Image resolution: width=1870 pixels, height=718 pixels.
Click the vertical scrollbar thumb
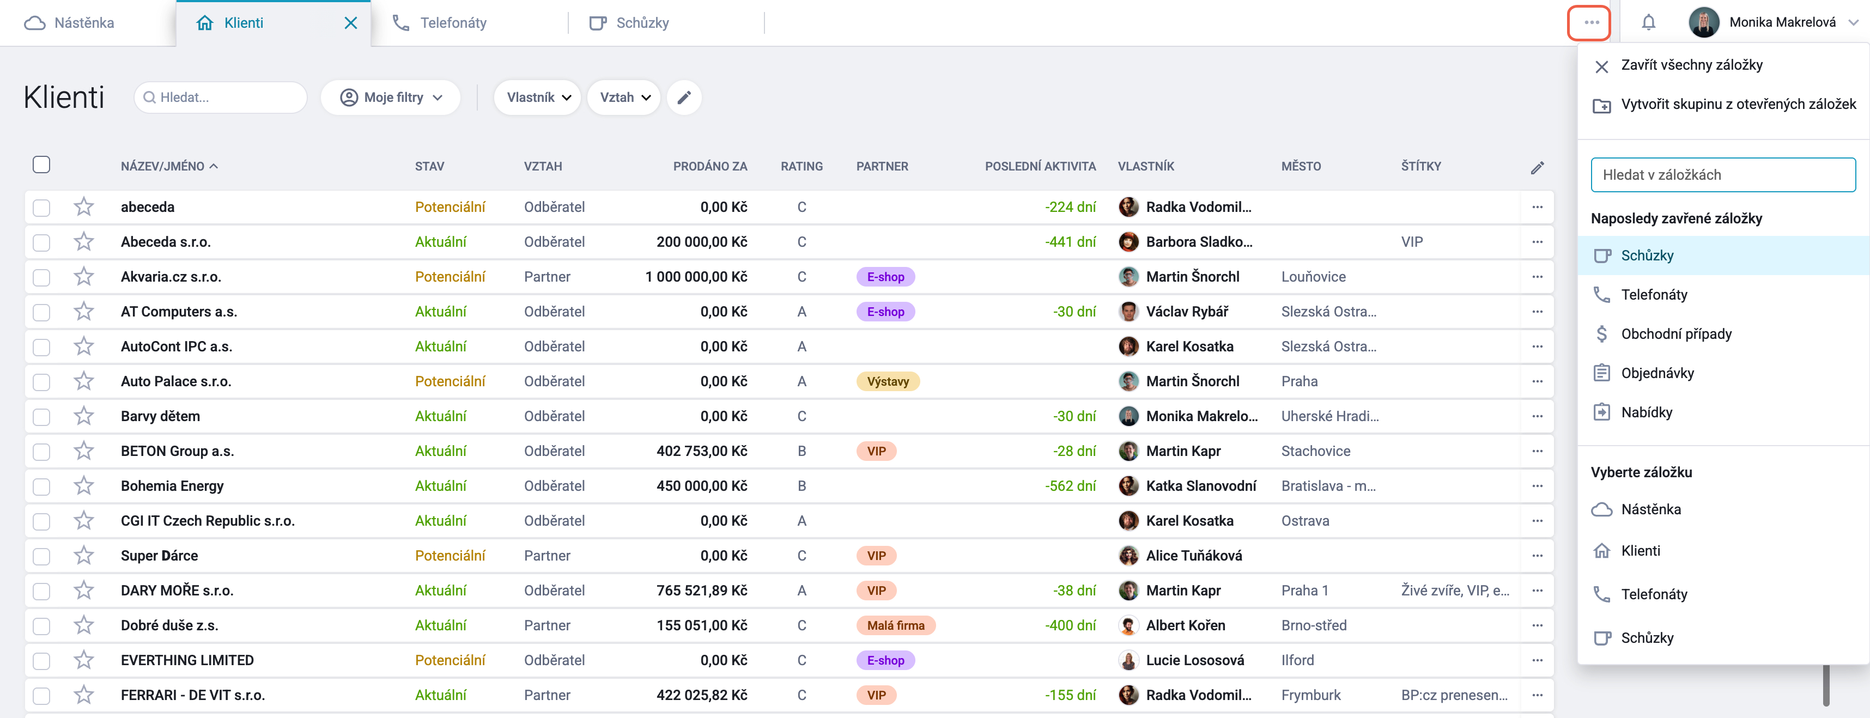point(1826,685)
